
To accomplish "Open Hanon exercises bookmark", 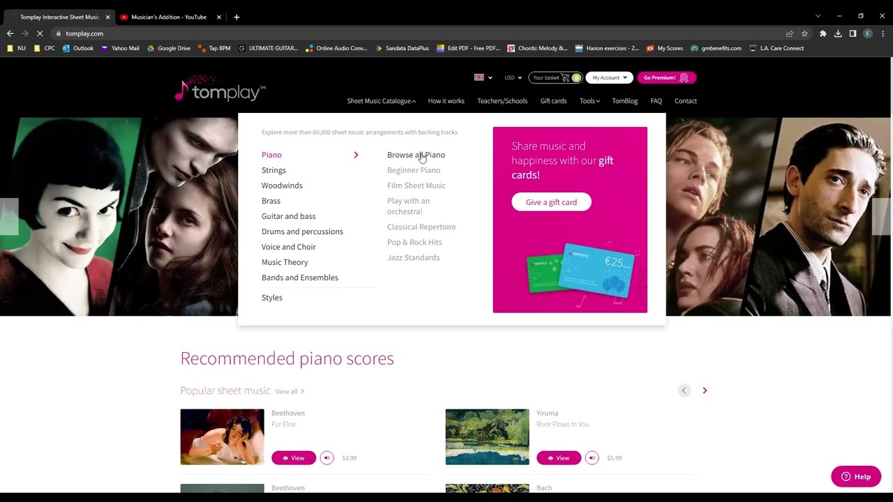I will pyautogui.click(x=607, y=48).
